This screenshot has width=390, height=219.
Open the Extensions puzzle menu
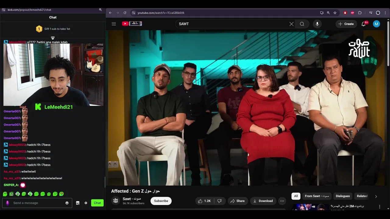tap(360, 13)
